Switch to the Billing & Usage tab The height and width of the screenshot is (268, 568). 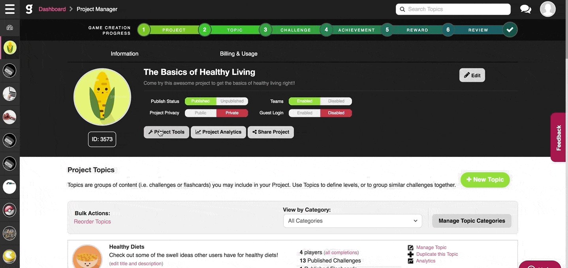239,54
